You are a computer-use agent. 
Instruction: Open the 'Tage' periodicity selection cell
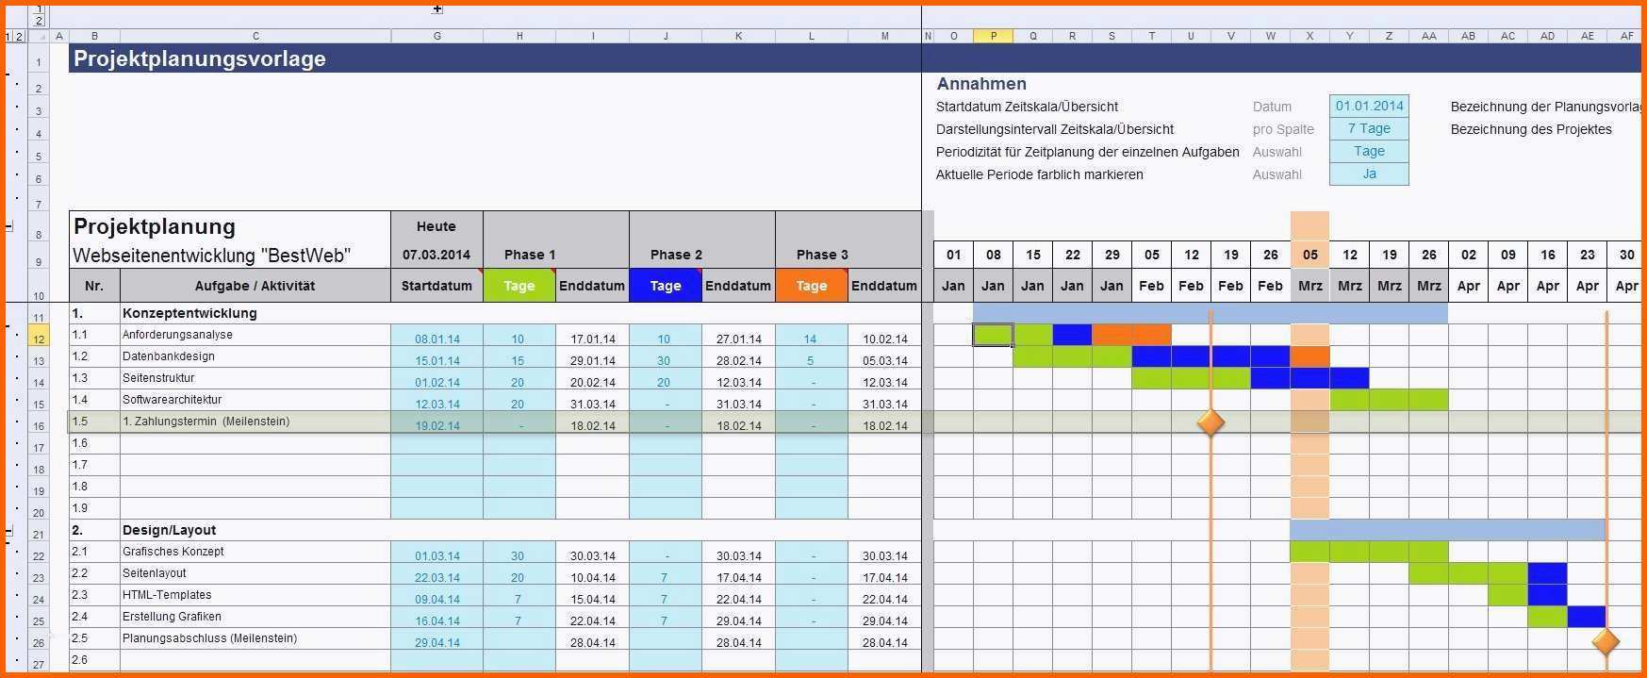click(x=1369, y=151)
